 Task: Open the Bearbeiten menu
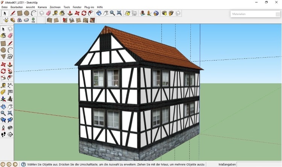click(17, 7)
